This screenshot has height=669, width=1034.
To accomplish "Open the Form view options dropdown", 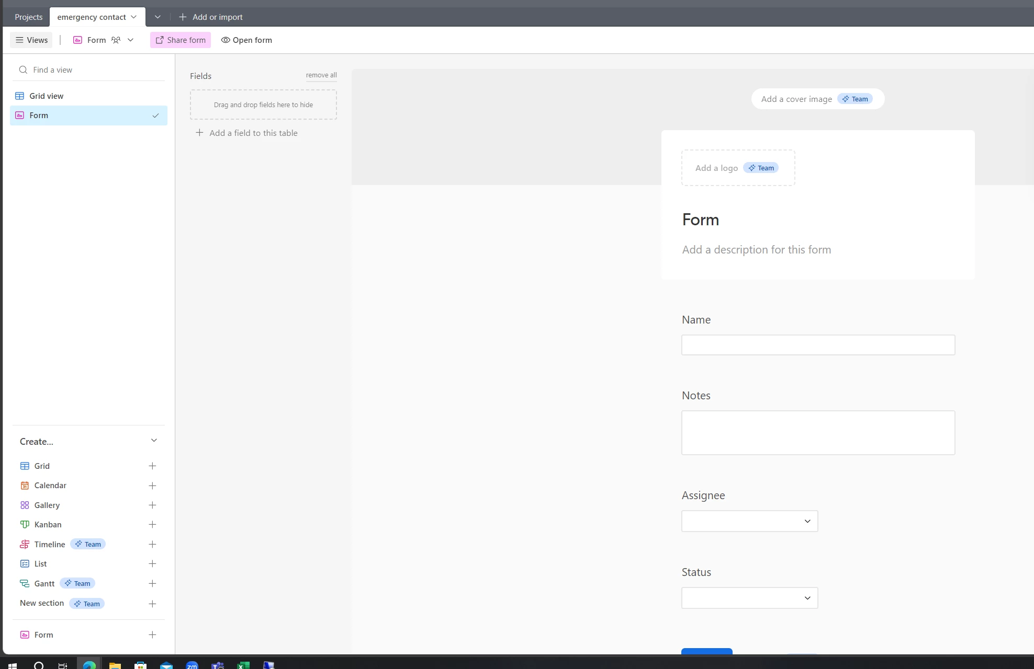I will coord(130,40).
